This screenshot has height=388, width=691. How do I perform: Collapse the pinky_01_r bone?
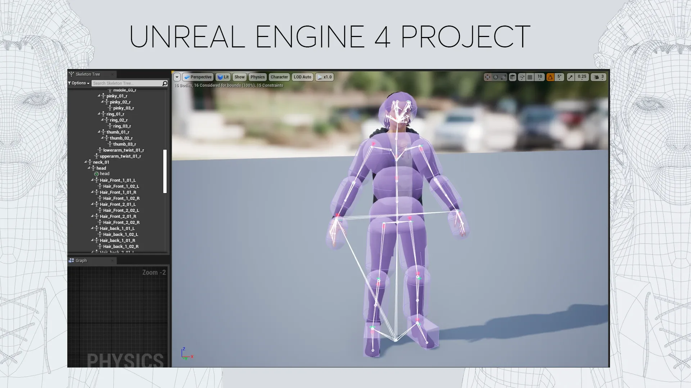pyautogui.click(x=99, y=96)
